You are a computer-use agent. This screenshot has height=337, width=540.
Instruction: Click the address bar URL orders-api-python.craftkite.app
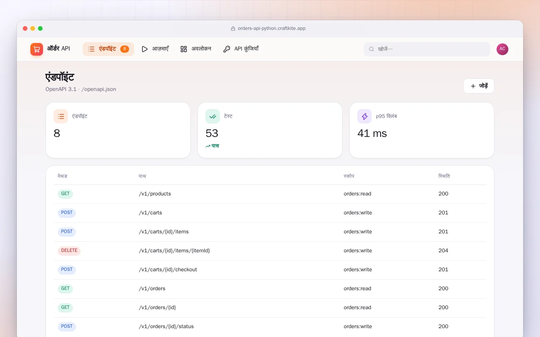coord(272,29)
